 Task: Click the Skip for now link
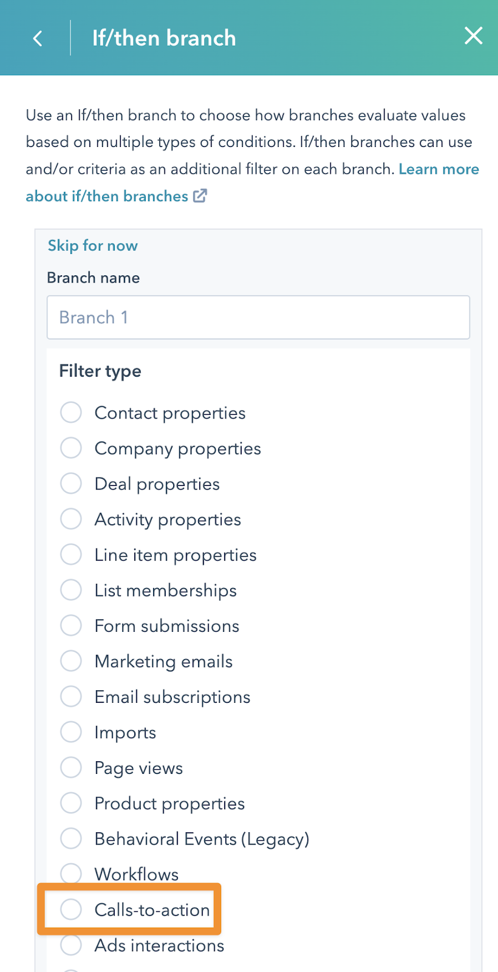click(92, 245)
